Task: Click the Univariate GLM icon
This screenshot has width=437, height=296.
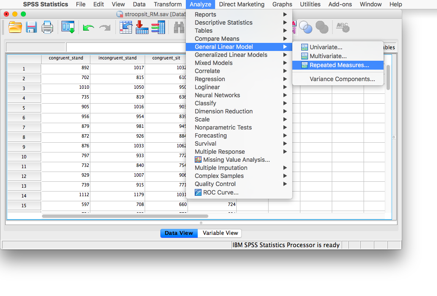Action: tap(304, 47)
